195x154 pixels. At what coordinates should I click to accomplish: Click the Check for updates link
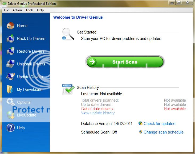click(x=159, y=124)
